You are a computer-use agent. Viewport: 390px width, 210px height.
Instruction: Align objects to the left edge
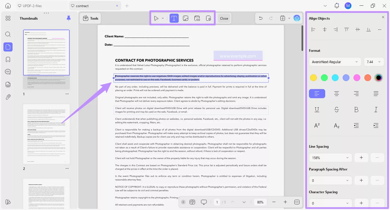coord(313,29)
